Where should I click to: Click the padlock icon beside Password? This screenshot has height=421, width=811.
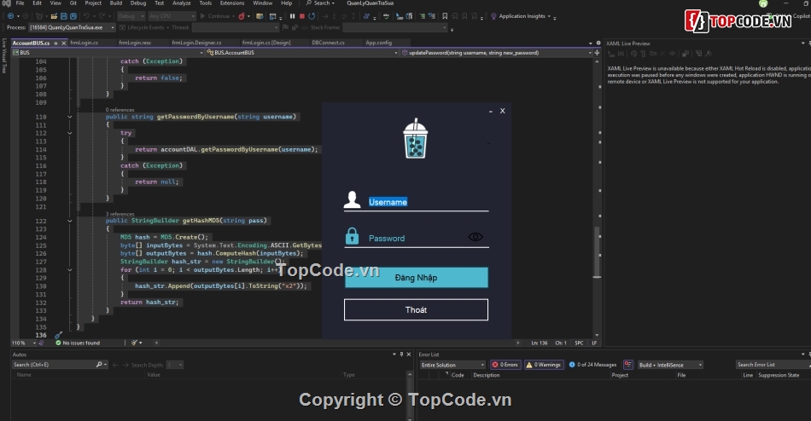pyautogui.click(x=352, y=236)
